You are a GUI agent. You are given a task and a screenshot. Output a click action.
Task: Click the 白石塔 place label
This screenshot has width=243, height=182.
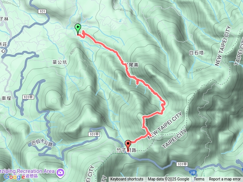click(196, 53)
